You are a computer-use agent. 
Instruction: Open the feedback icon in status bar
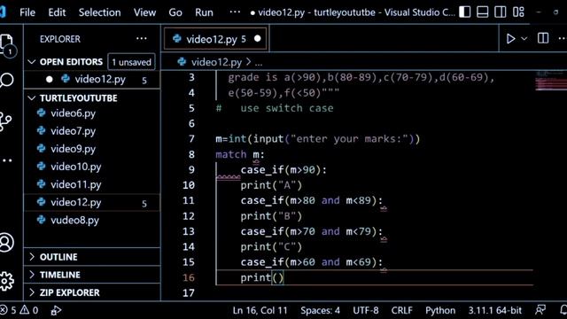coord(540,310)
